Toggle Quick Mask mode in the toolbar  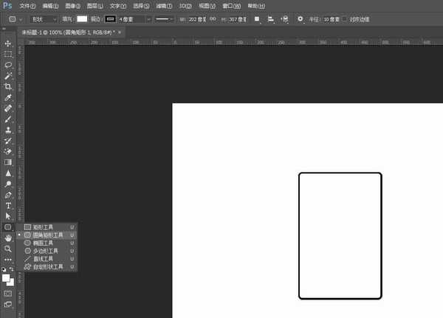click(8, 293)
